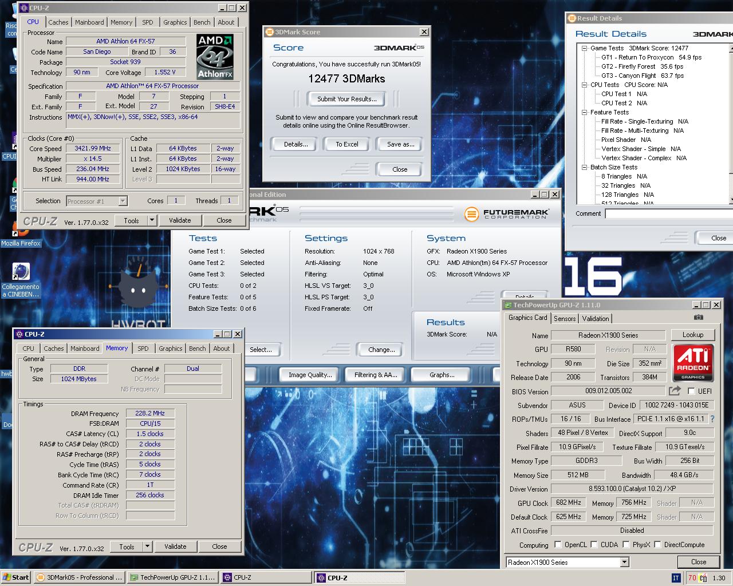Switch to Graphics tab in bottom CPU-Z window
Viewport: 733px width, 586px height.
[x=170, y=349]
